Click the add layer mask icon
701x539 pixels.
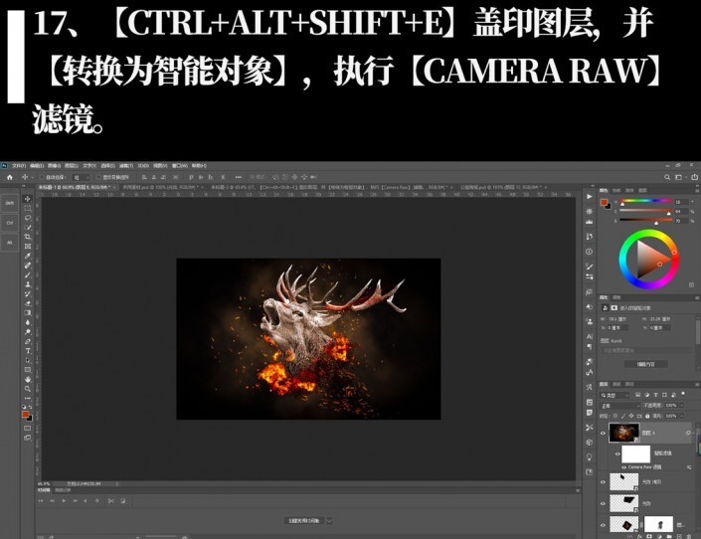pos(649,536)
